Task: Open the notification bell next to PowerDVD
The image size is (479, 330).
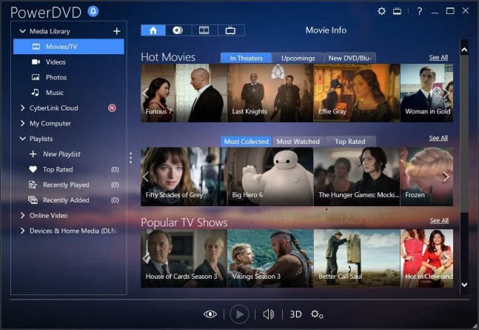Action: click(x=93, y=12)
